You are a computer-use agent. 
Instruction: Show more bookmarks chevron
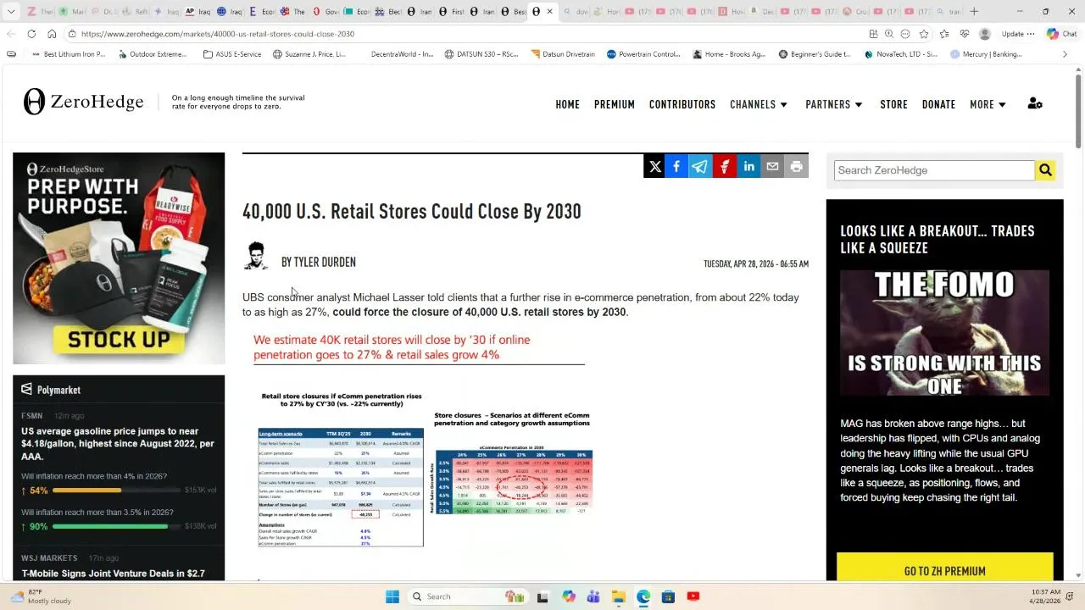1065,54
